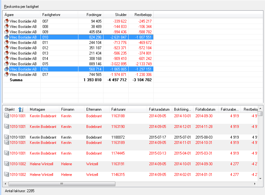Image resolution: width=265 pixels, height=195 pixels.
Task: Sort by the Fakturadatum column header
Action: tap(159, 109)
